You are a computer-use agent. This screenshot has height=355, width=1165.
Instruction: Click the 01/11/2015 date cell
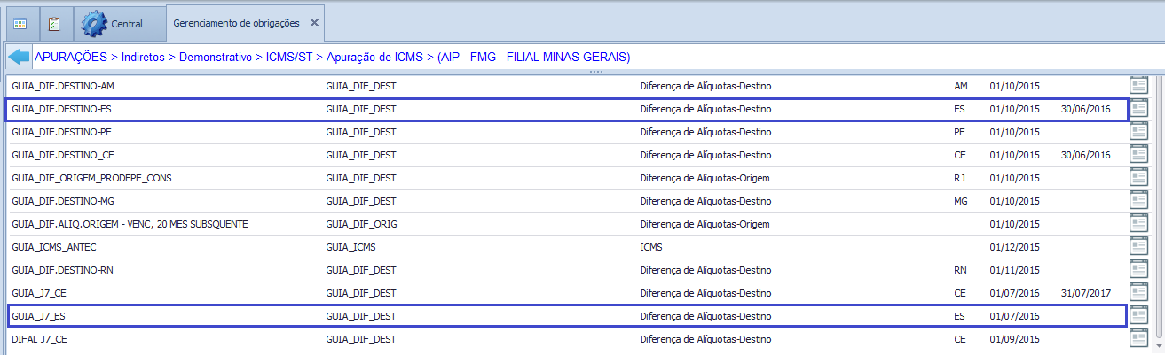click(1014, 270)
